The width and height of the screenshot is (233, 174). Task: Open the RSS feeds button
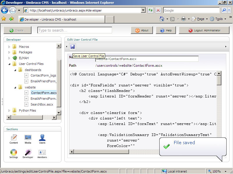coord(172,19)
